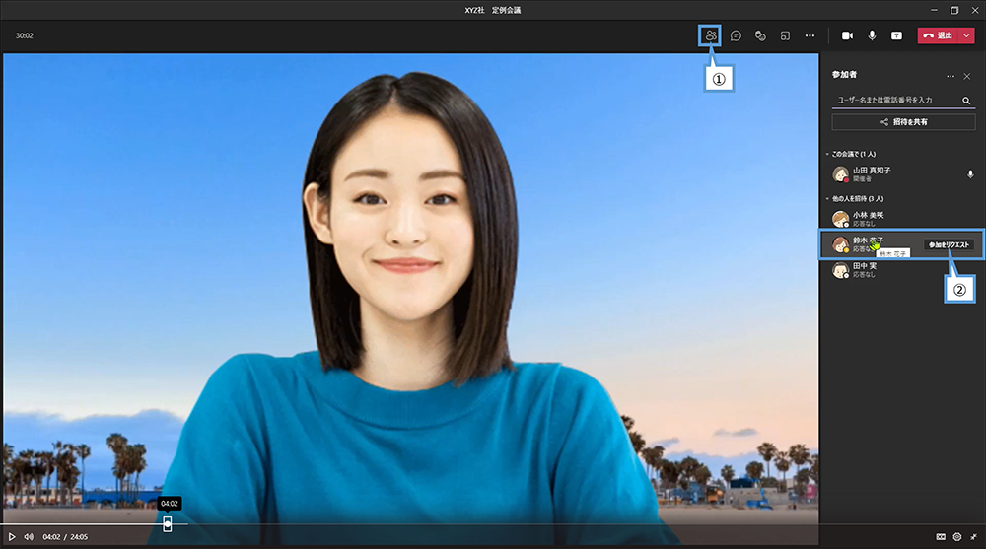This screenshot has height=549, width=986.
Task: Share screen content icon
Action: tap(896, 35)
